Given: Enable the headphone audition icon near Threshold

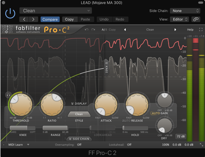Looking at the screenshot, I should (8, 95).
